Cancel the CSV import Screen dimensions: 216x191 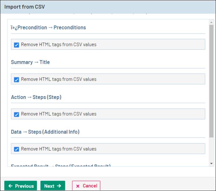tap(86, 186)
